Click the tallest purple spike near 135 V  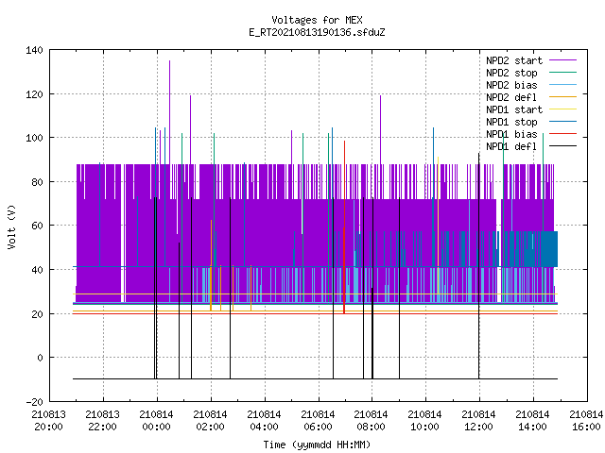(169, 111)
